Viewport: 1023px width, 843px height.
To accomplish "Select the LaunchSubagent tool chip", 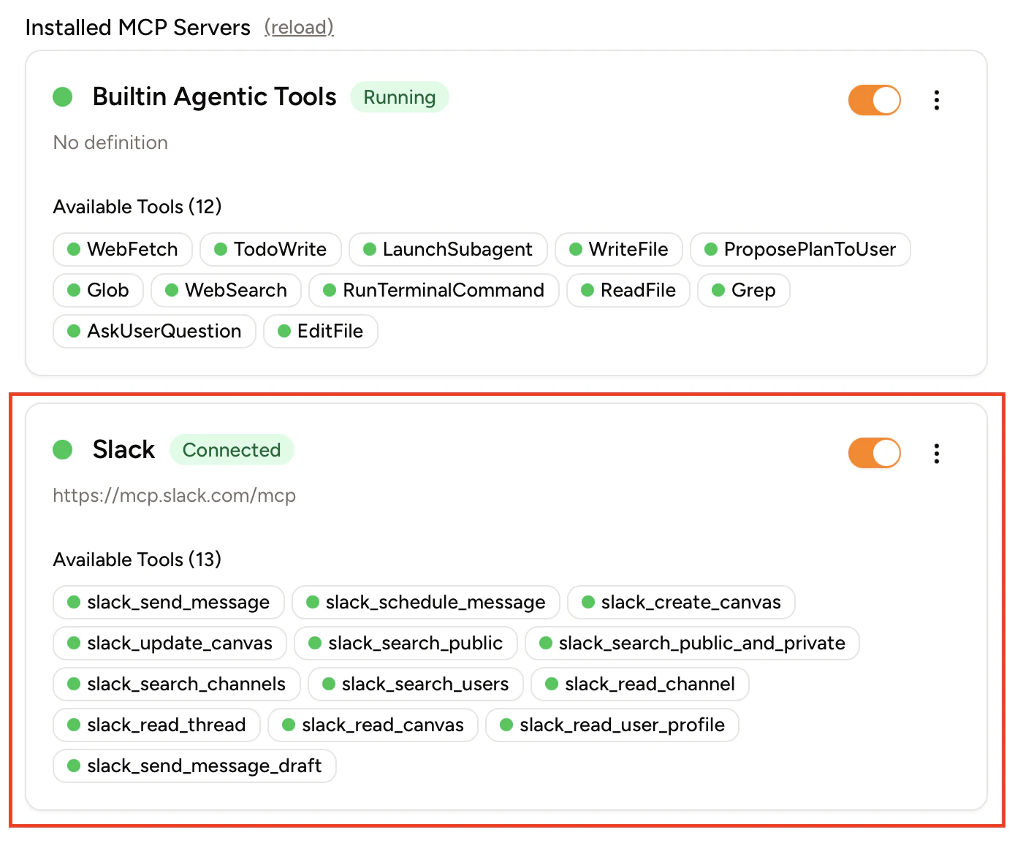I will point(448,249).
